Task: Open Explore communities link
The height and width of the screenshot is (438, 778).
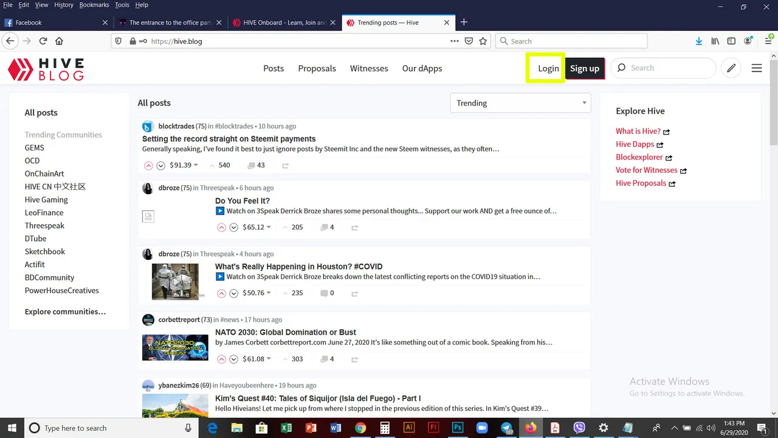Action: [x=65, y=311]
